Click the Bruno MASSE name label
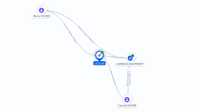 41,16
